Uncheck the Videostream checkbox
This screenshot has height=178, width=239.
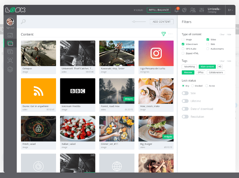coord(183,44)
